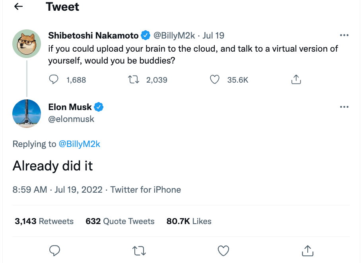Go back using the arrow icon

point(18,7)
